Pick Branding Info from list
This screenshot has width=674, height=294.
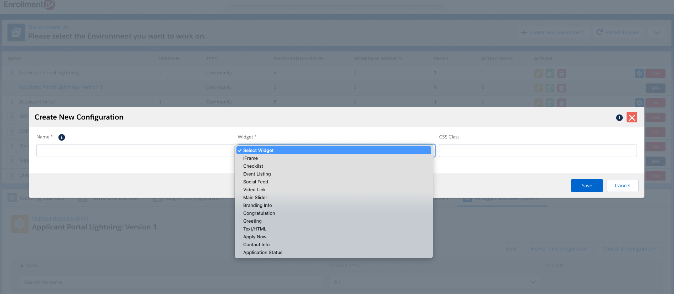tap(257, 206)
